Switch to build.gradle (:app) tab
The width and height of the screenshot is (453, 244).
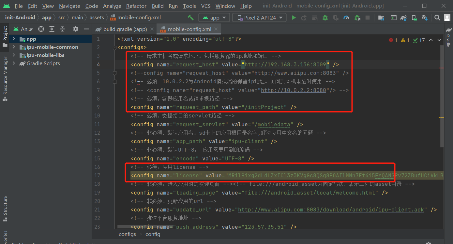coord(125,29)
